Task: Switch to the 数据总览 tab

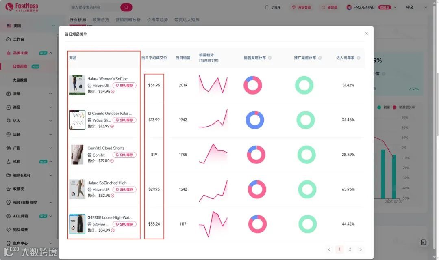Action: click(x=101, y=20)
